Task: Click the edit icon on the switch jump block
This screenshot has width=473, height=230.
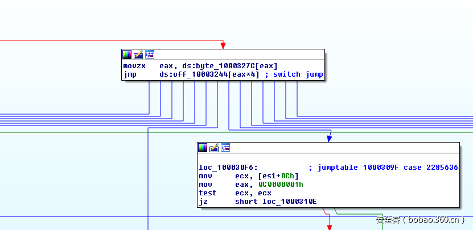Action: tap(138, 55)
